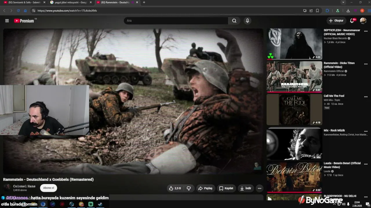This screenshot has width=371, height=208.
Task: Open the notifications bell
Action: (352, 21)
